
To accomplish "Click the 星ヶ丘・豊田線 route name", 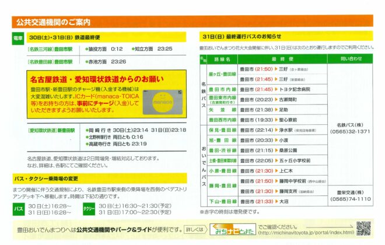I will 222,74.
